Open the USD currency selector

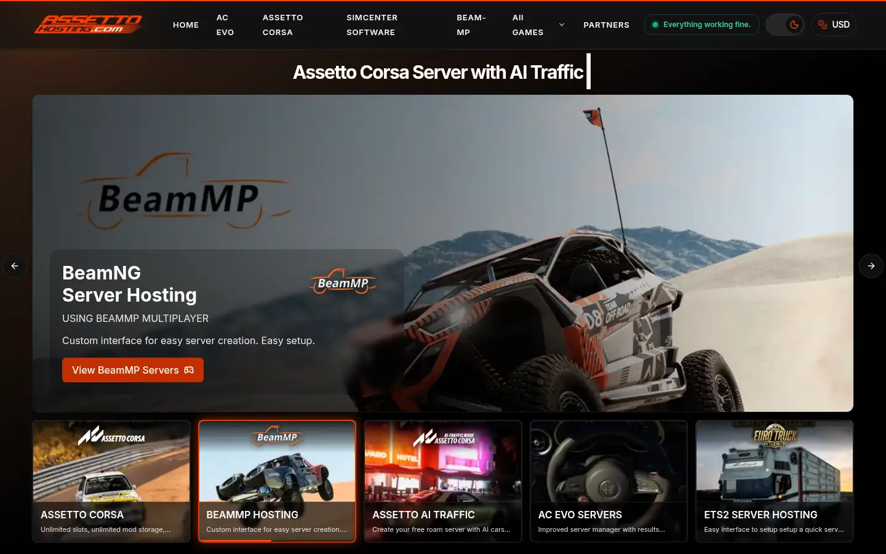point(833,25)
